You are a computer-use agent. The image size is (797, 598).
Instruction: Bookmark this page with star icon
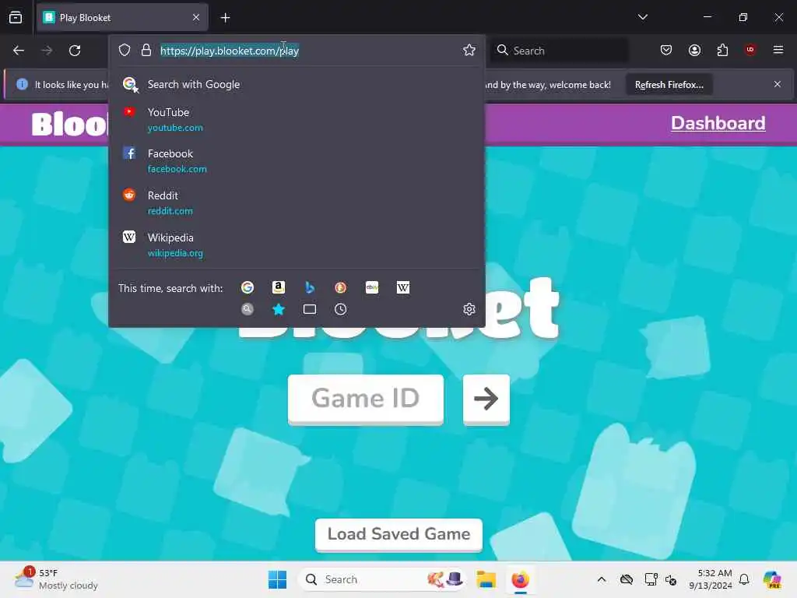[x=469, y=50]
